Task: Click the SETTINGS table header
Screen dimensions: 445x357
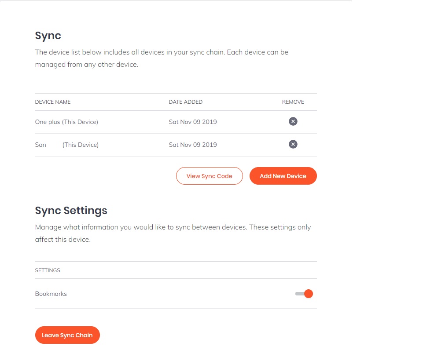Action: coord(48,270)
